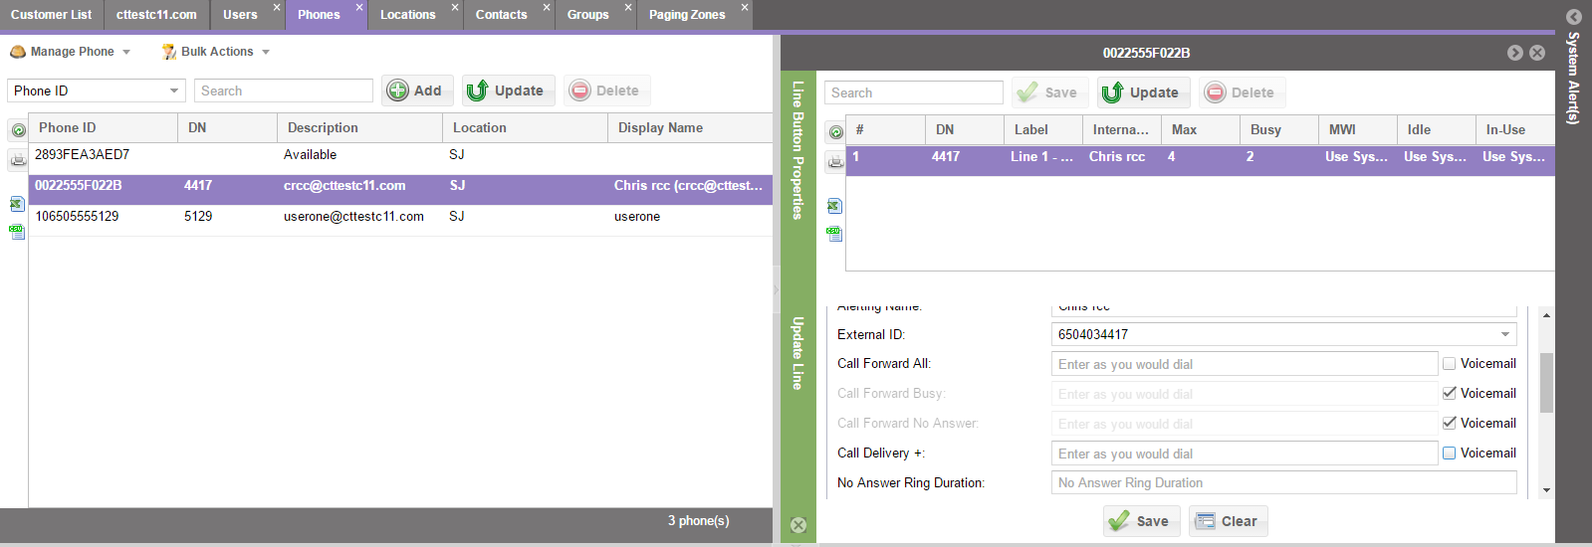
Task: Click the scroll up arrow in Update Line form
Action: pos(1546,315)
